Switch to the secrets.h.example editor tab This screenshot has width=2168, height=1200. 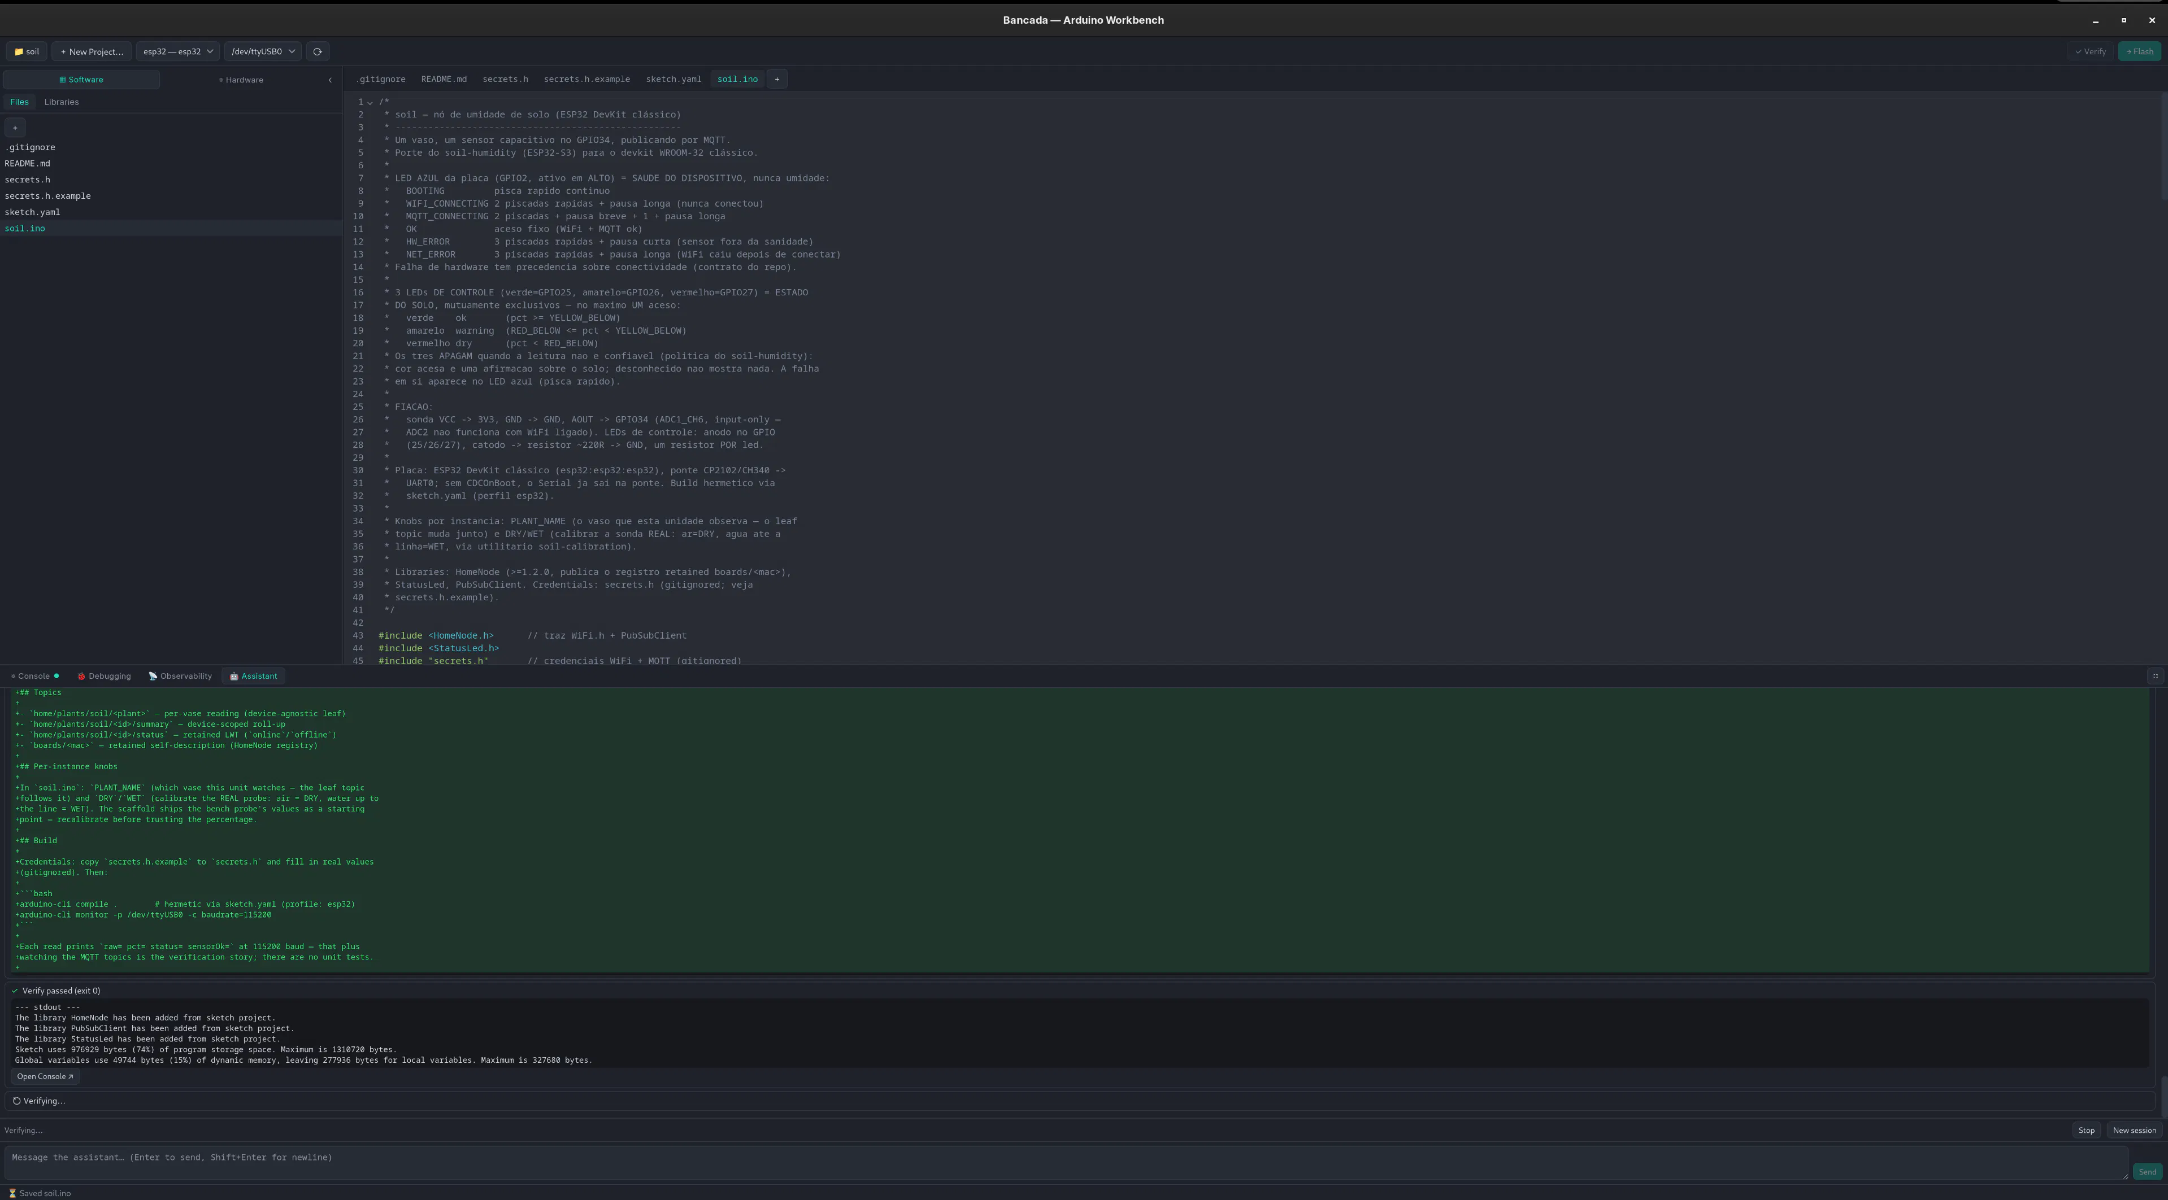pyautogui.click(x=586, y=79)
